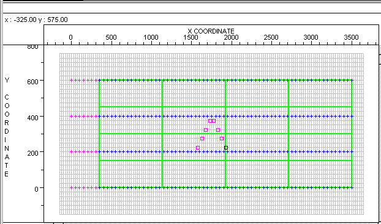Click the '0' label on the Y axis
Viewport: 381px width, 224px height.
click(x=37, y=189)
